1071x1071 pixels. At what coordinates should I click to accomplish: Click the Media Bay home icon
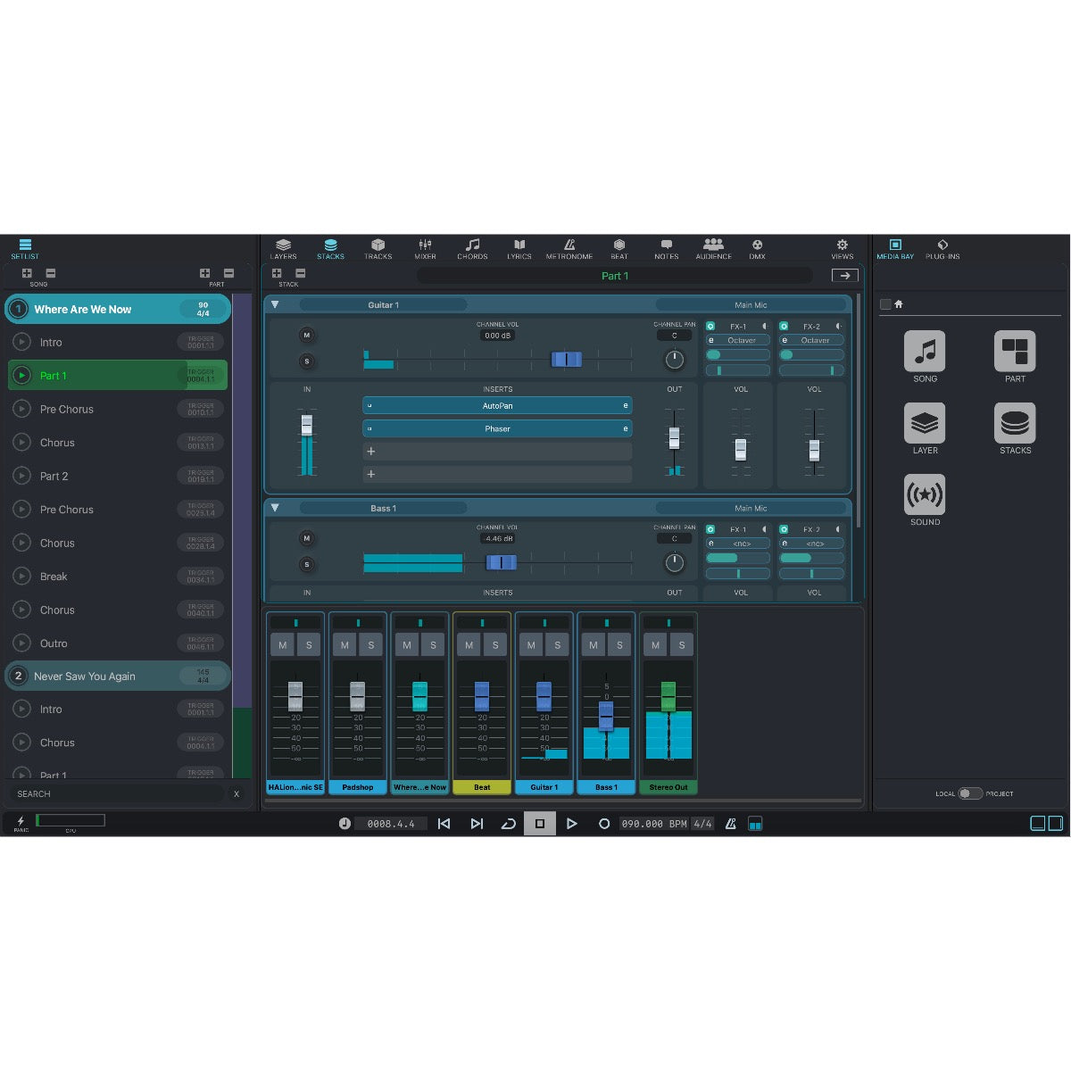899,304
